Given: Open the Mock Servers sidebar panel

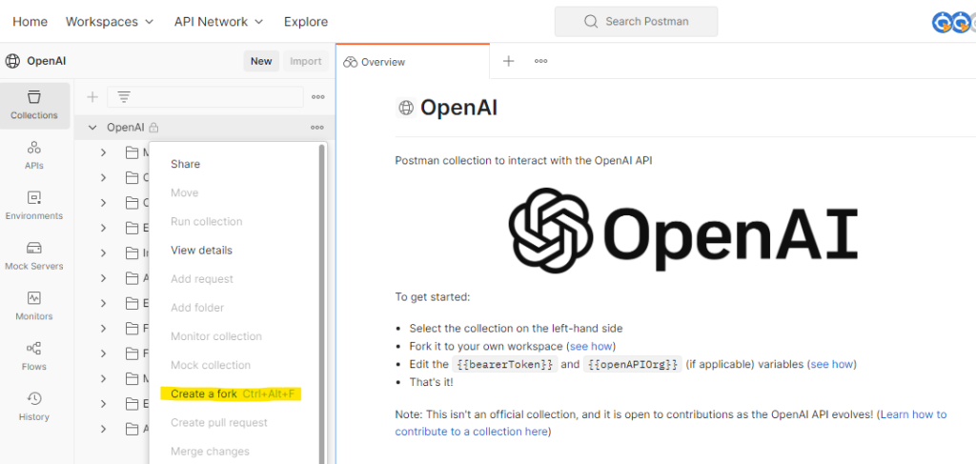Looking at the screenshot, I should pyautogui.click(x=34, y=256).
